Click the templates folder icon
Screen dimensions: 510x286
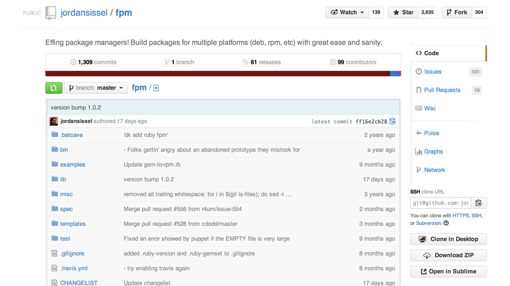click(x=55, y=223)
